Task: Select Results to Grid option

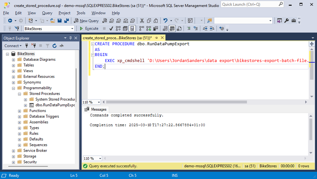Action: pyautogui.click(x=172, y=29)
